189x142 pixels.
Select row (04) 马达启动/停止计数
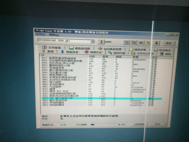[x=101, y=64]
